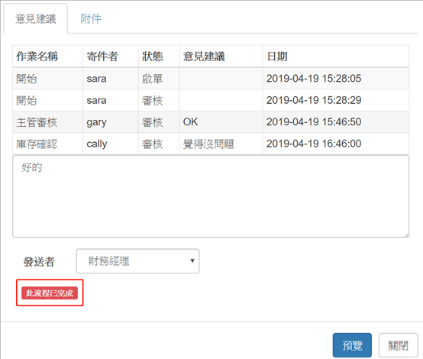Select the 主管審核 row by gary

(211, 122)
